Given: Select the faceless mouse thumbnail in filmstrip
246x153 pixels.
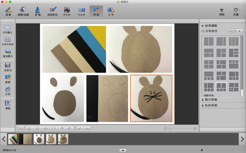Looking at the screenshot, I should [x=51, y=139].
